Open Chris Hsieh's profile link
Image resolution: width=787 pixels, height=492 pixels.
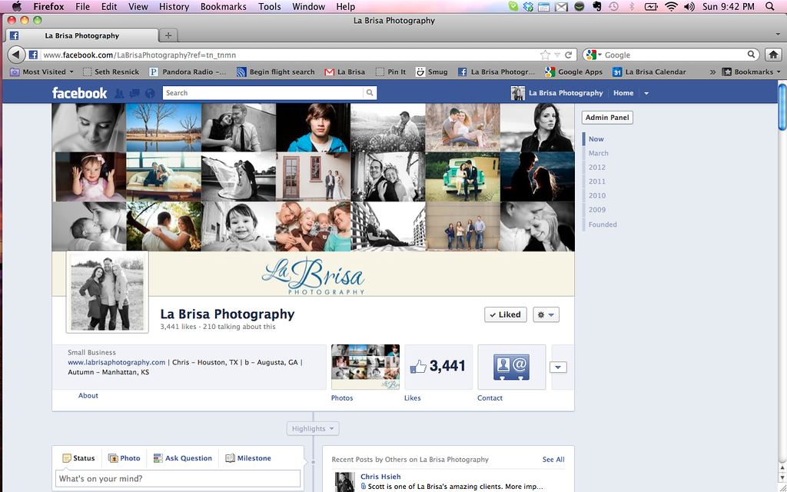(x=380, y=477)
